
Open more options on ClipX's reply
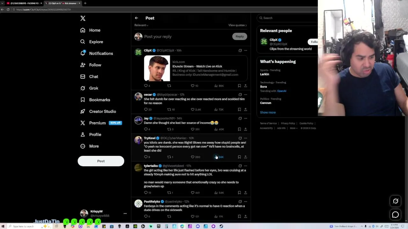pos(245,50)
